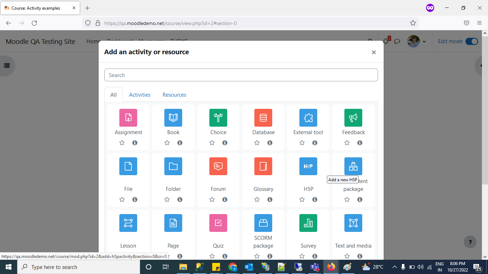Viewport: 488px width, 274px height.
Task: Star the File resource as favourite
Action: (x=122, y=199)
